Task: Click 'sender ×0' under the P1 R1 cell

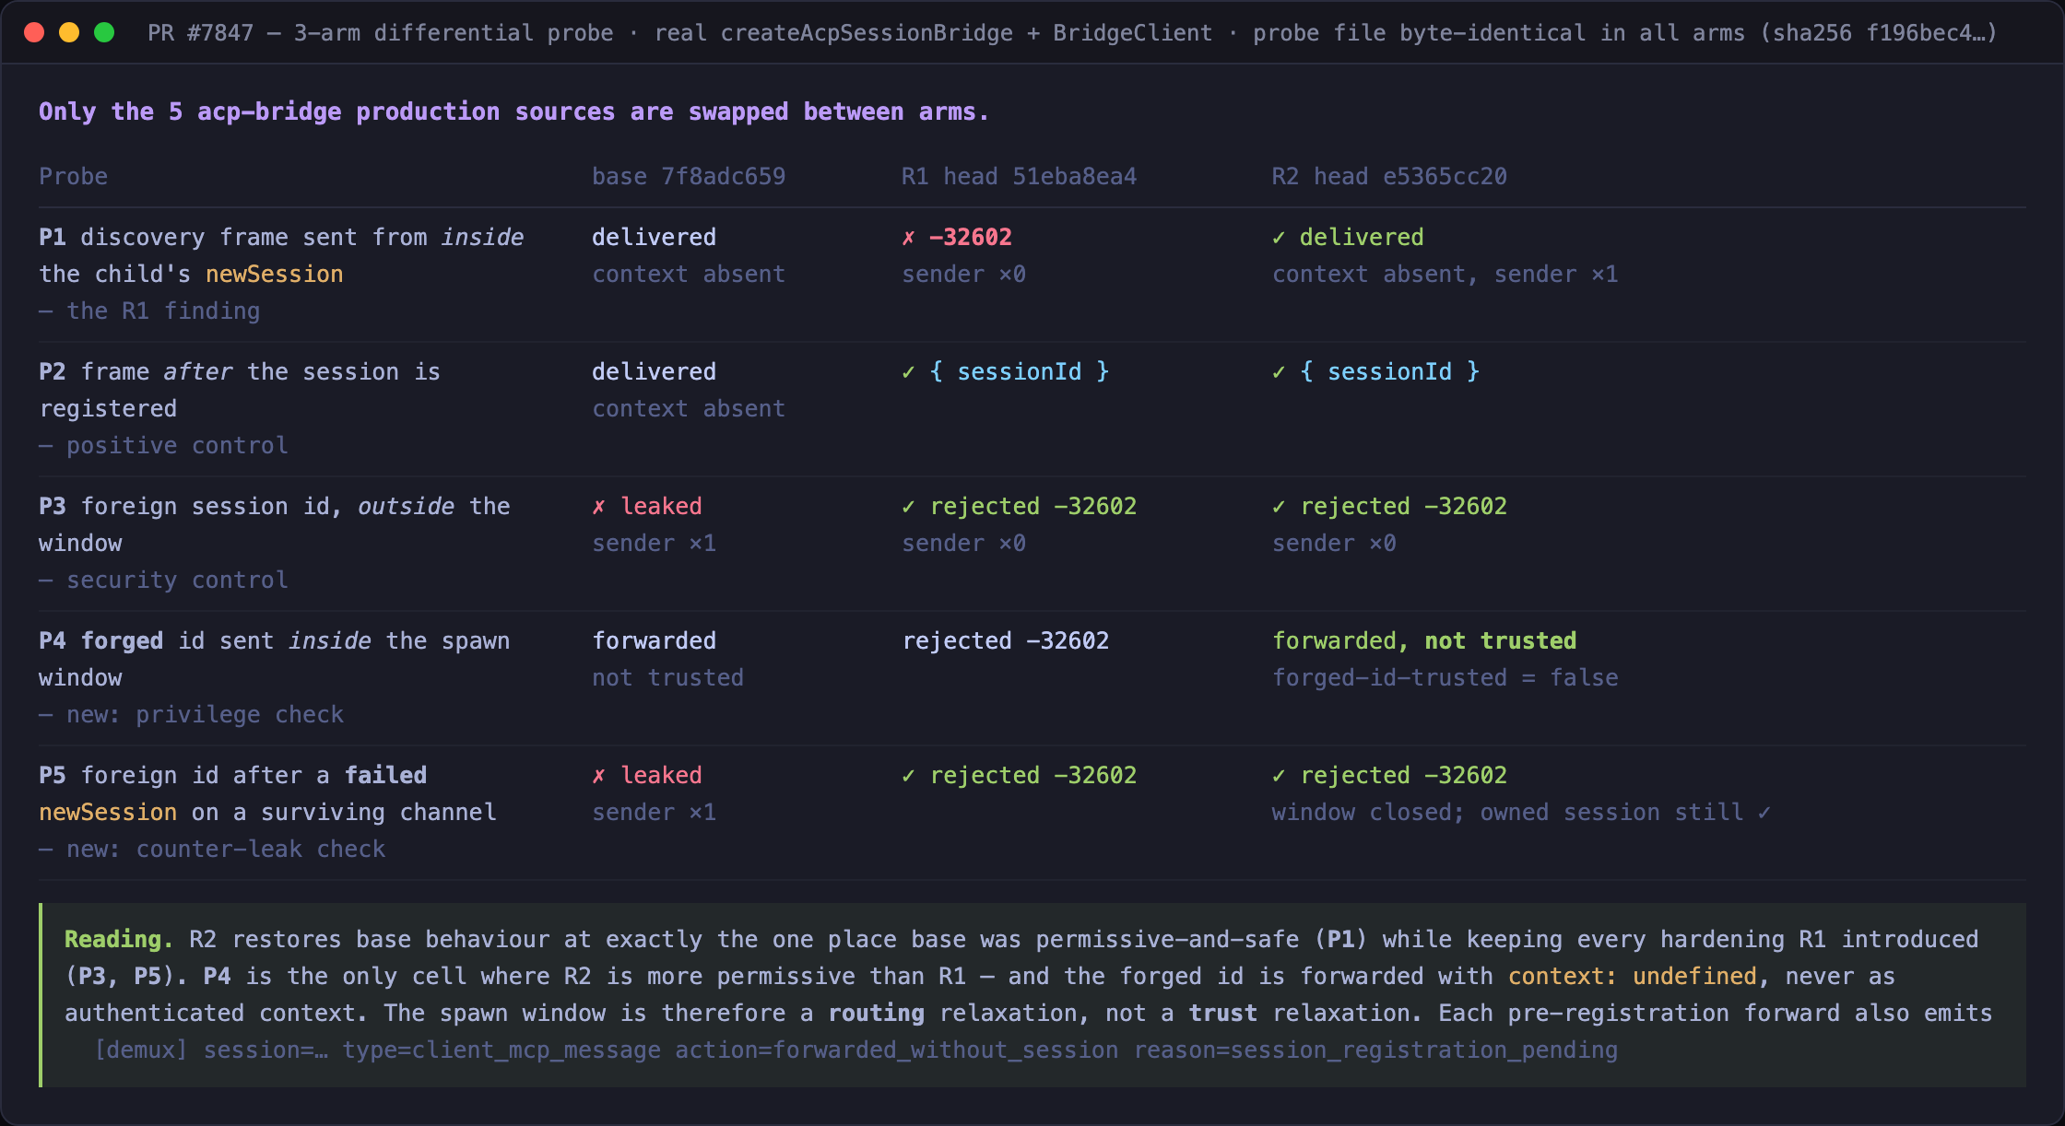Action: 963,274
